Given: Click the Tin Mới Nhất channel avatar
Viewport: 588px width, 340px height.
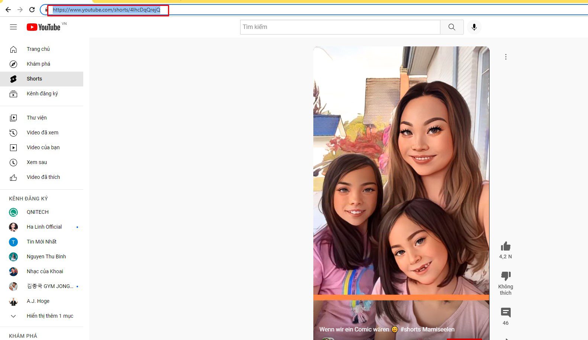Looking at the screenshot, I should (13, 242).
